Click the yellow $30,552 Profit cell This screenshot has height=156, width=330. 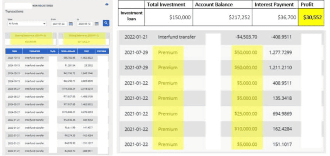point(311,17)
